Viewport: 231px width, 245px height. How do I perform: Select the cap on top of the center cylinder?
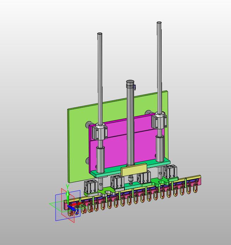pyautogui.click(x=130, y=83)
